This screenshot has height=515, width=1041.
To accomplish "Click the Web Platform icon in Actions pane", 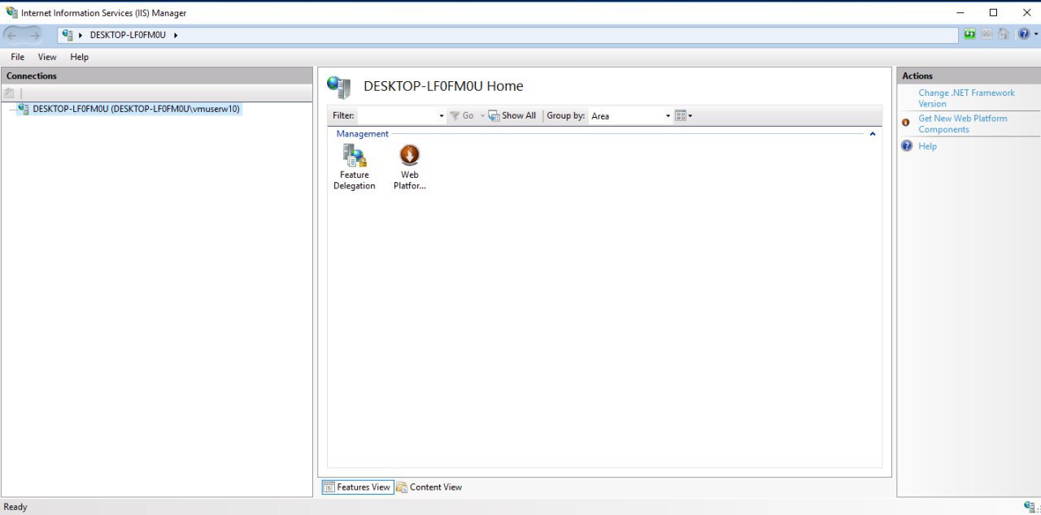I will pos(906,123).
